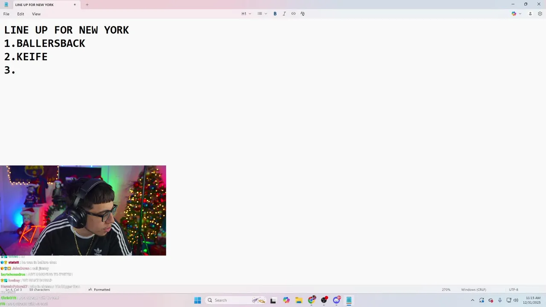The image size is (546, 307).
Task: Open the File menu
Action: pyautogui.click(x=6, y=14)
